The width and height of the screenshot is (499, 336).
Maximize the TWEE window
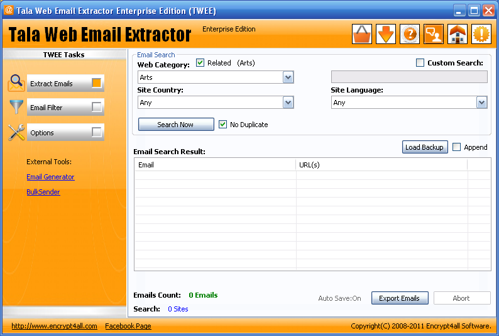(x=474, y=11)
